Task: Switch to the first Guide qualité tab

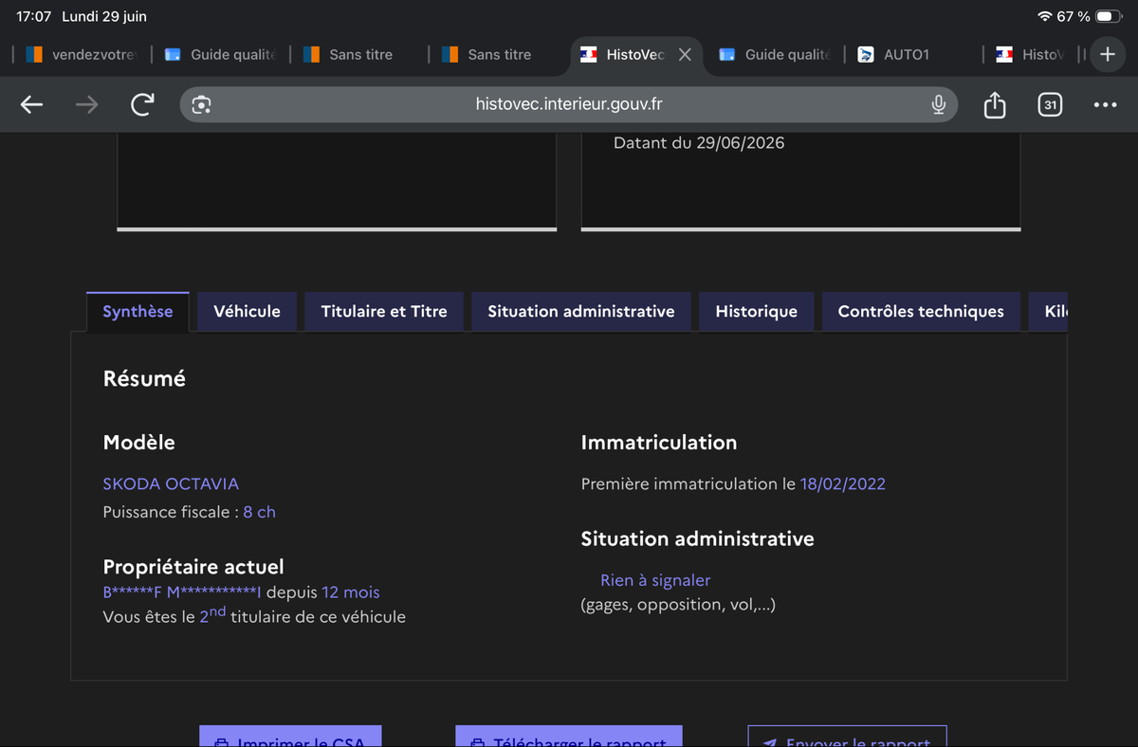Action: [x=222, y=54]
